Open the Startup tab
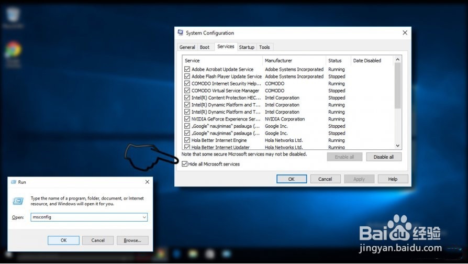The width and height of the screenshot is (468, 264). click(x=247, y=47)
